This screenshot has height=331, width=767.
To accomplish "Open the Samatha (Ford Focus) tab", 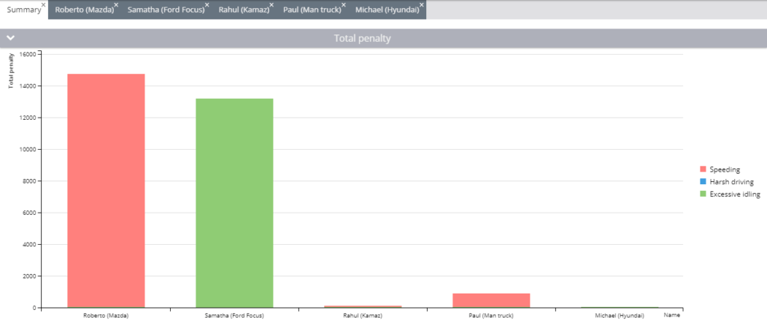I will [x=166, y=10].
